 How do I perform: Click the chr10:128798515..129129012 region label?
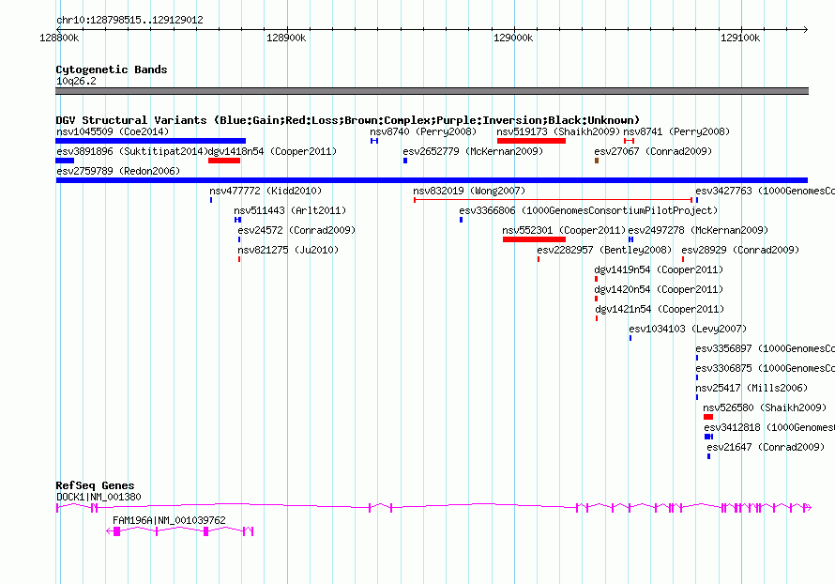tap(129, 21)
